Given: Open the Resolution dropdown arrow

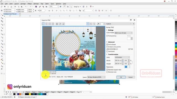Looking at the screenshot, I should 129,67.
